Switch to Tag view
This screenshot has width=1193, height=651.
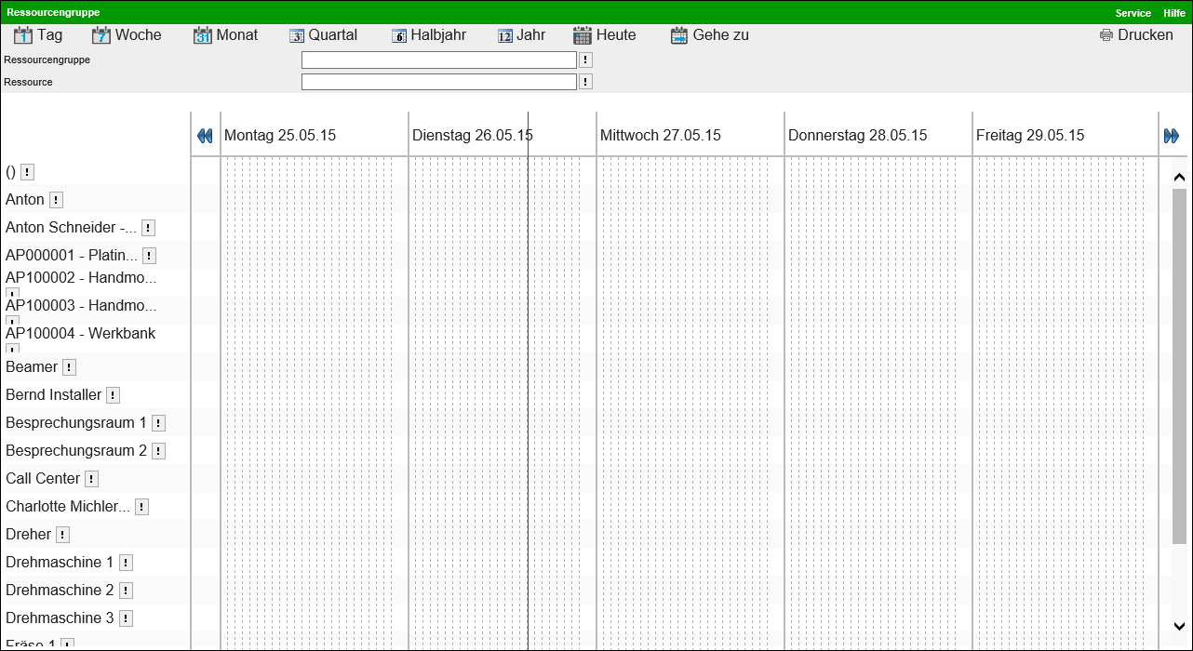(50, 35)
